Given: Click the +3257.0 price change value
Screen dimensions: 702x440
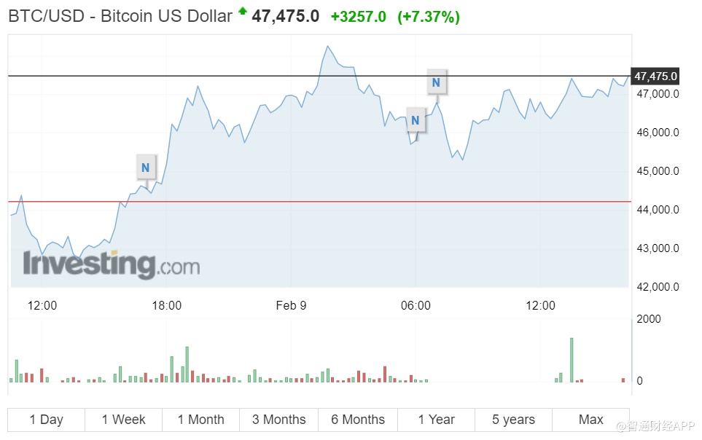Looking at the screenshot, I should tap(358, 16).
